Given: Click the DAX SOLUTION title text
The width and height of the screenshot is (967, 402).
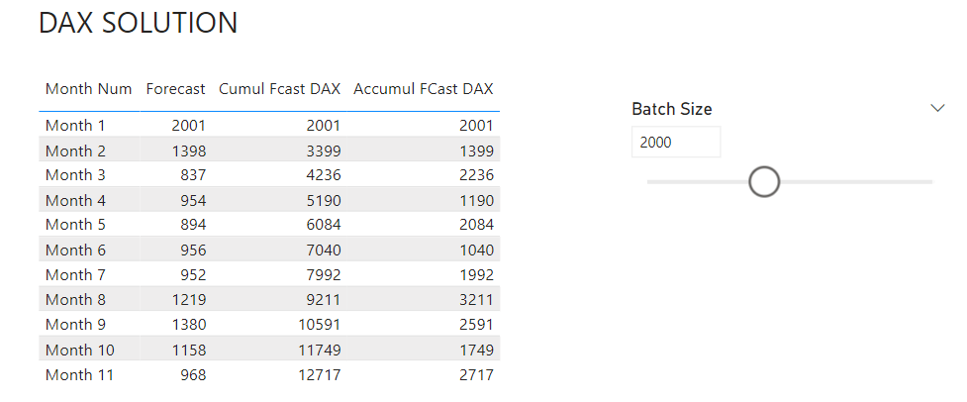Looking at the screenshot, I should pyautogui.click(x=139, y=23).
